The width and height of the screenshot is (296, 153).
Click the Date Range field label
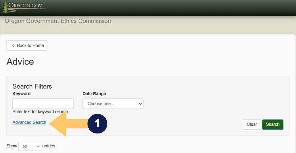(x=94, y=93)
